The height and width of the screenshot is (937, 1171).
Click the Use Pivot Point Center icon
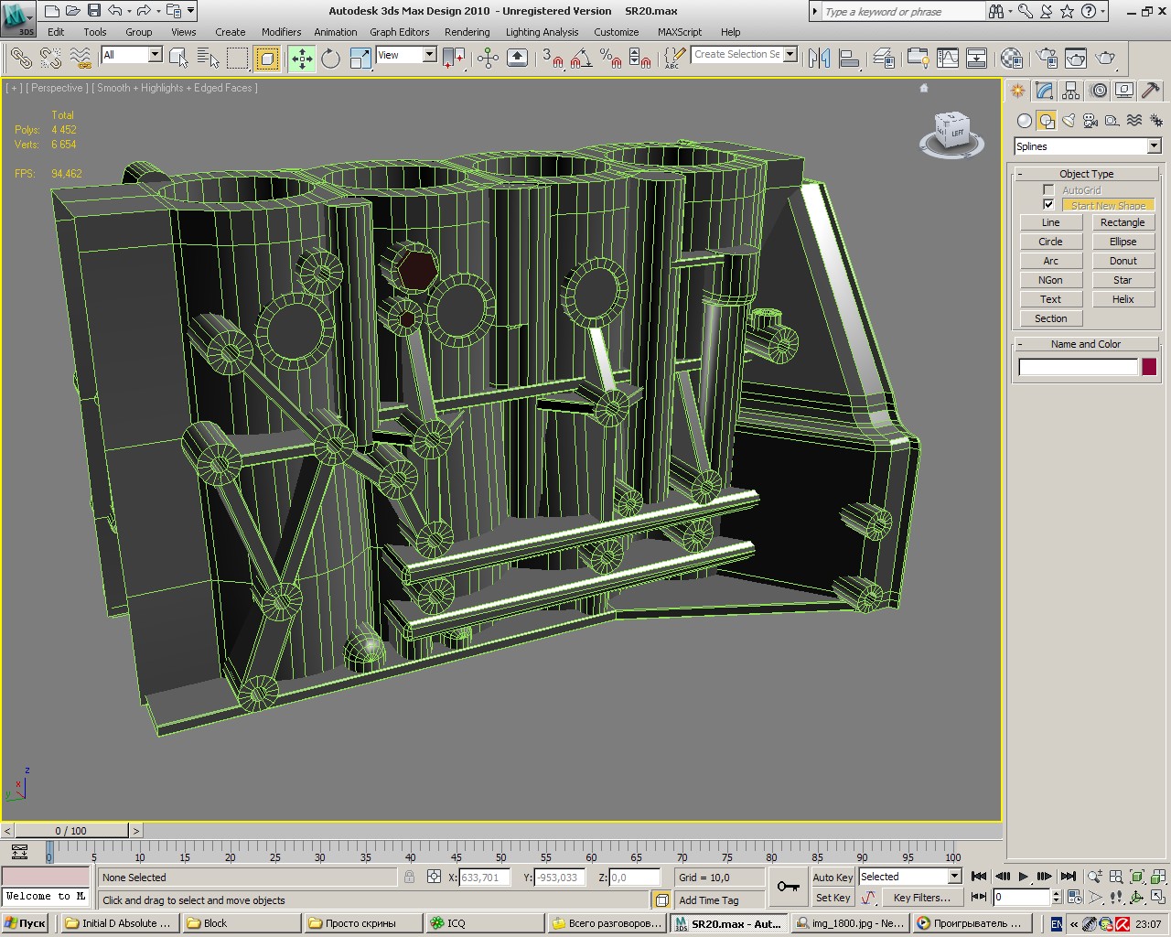pyautogui.click(x=454, y=59)
